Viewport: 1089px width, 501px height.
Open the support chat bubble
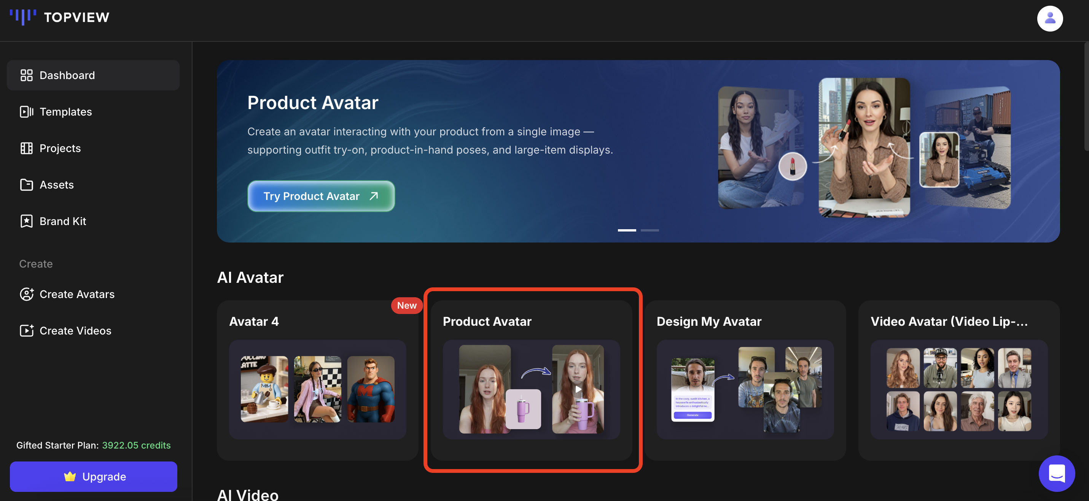pos(1057,473)
